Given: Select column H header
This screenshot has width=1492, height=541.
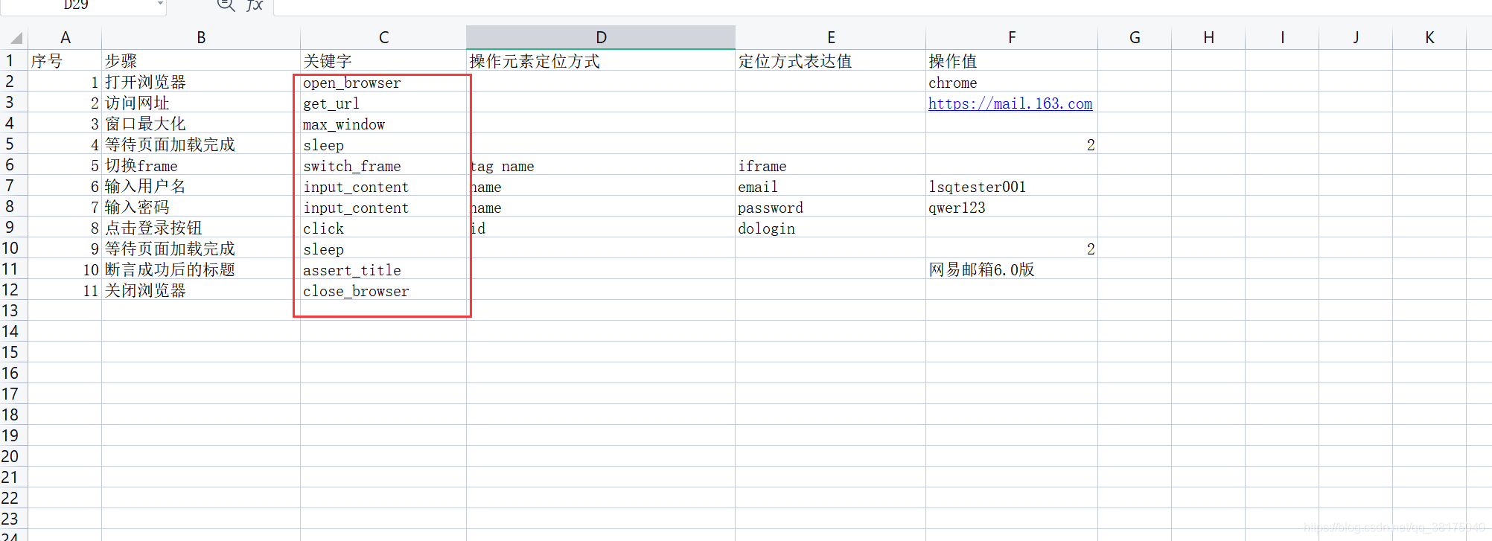Looking at the screenshot, I should [1208, 37].
